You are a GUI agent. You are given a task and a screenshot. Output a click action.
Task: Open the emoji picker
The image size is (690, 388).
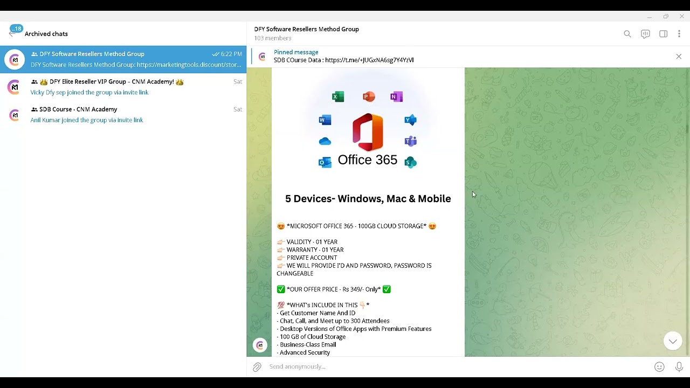(x=659, y=367)
